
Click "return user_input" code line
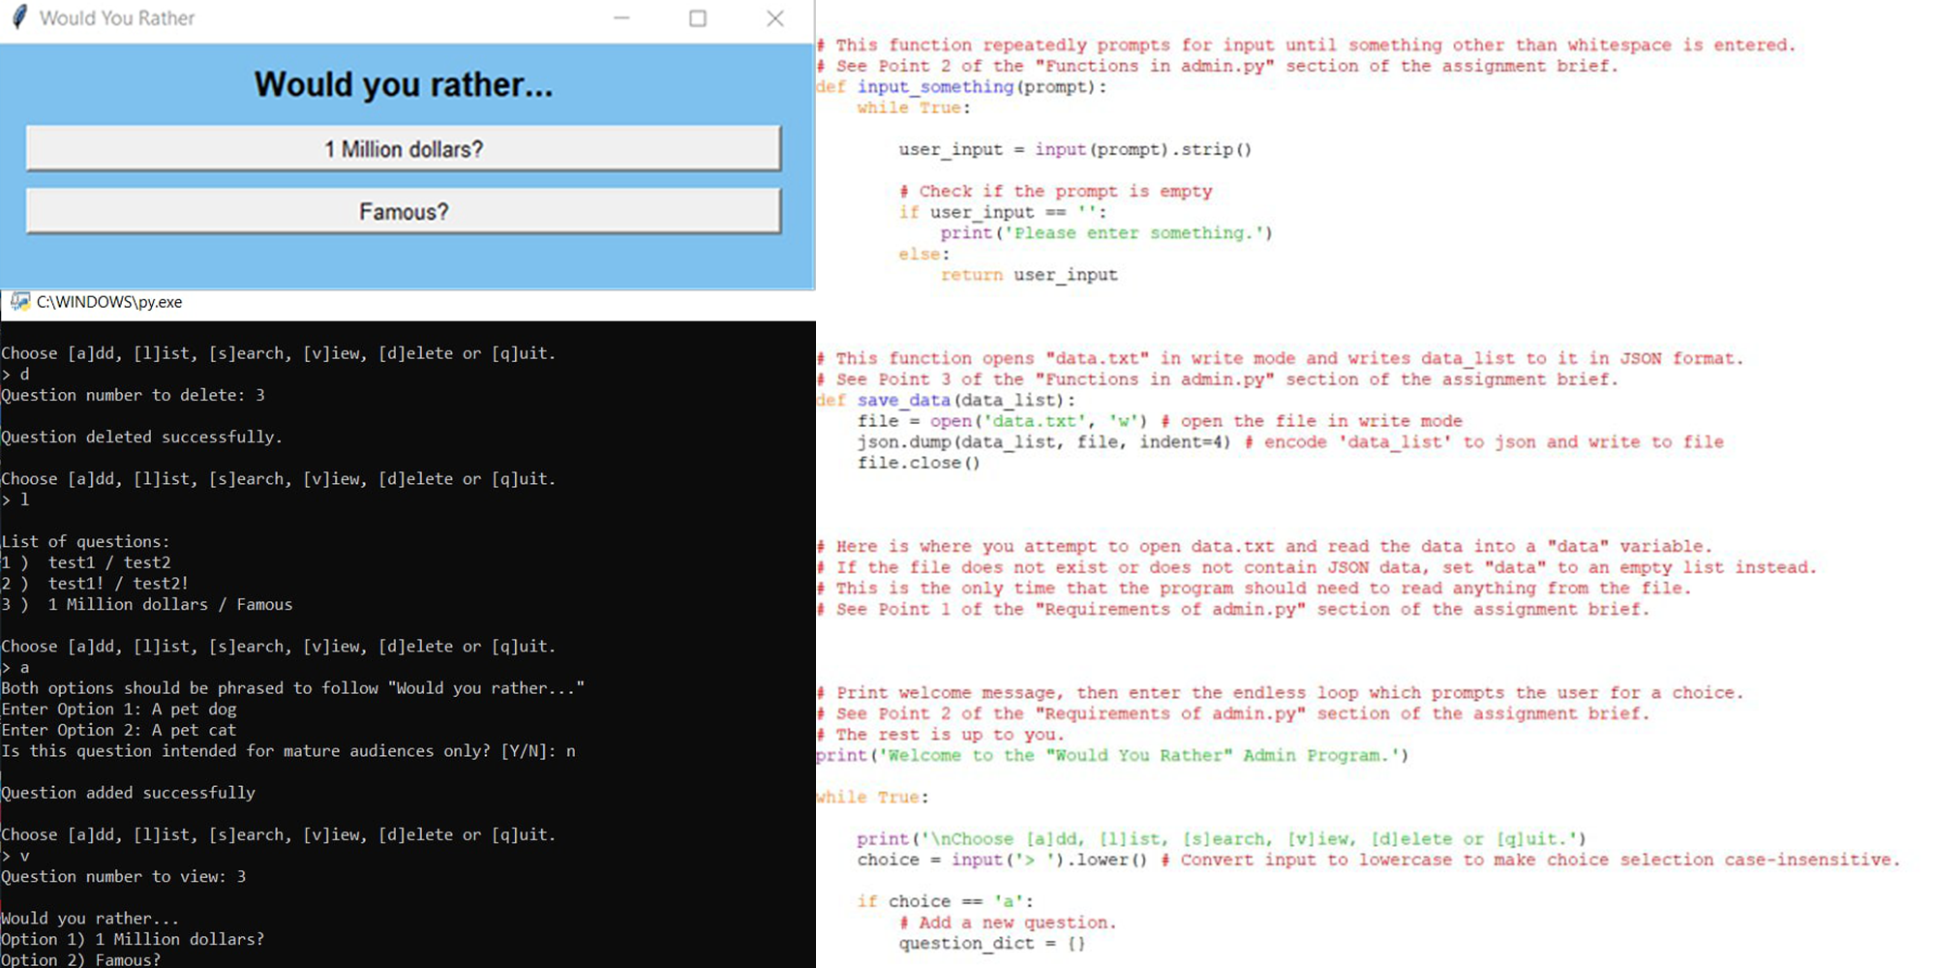pyautogui.click(x=1029, y=275)
